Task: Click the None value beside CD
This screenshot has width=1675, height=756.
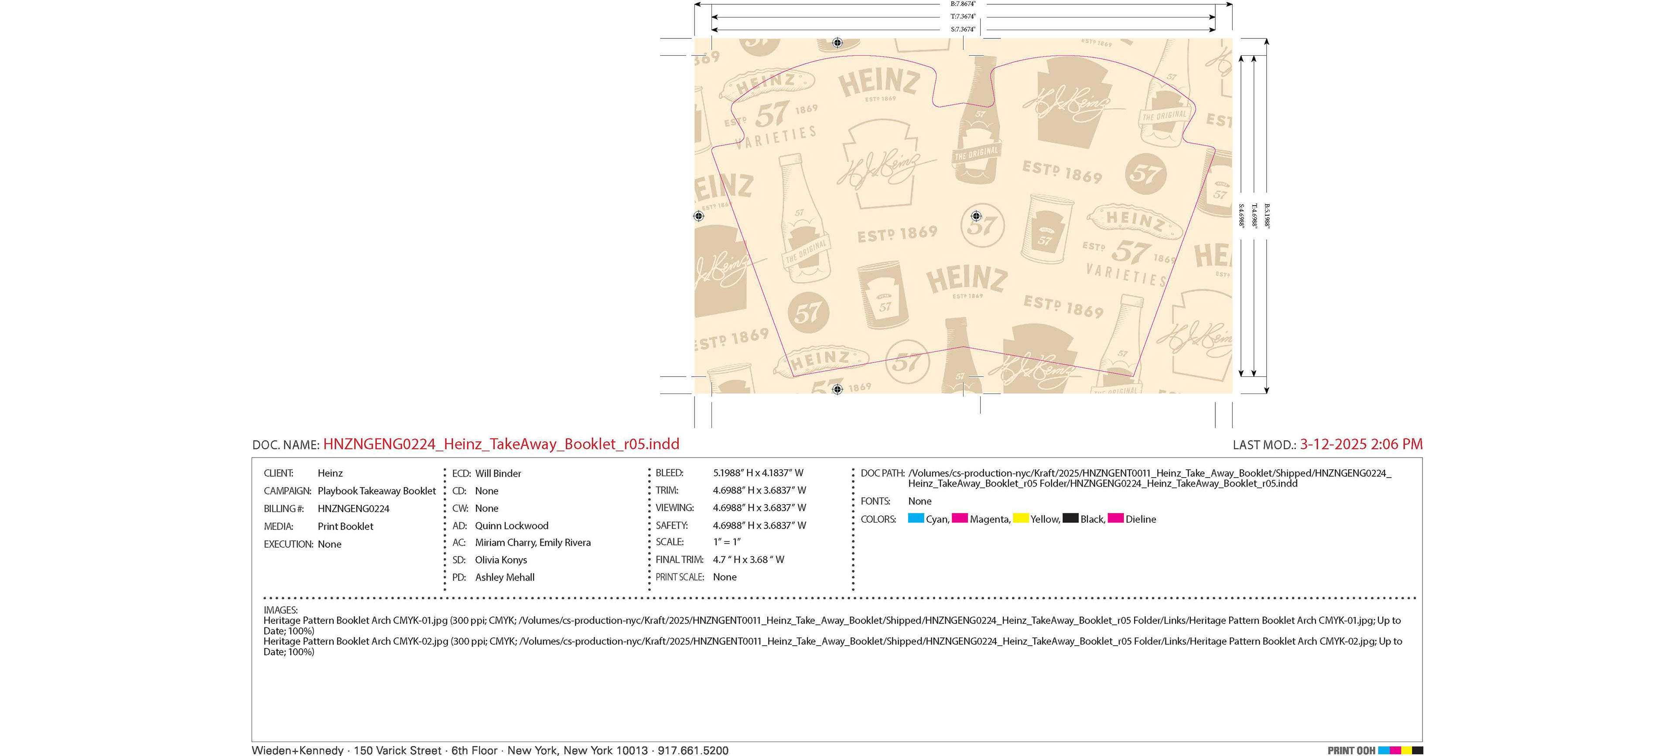Action: click(x=487, y=491)
